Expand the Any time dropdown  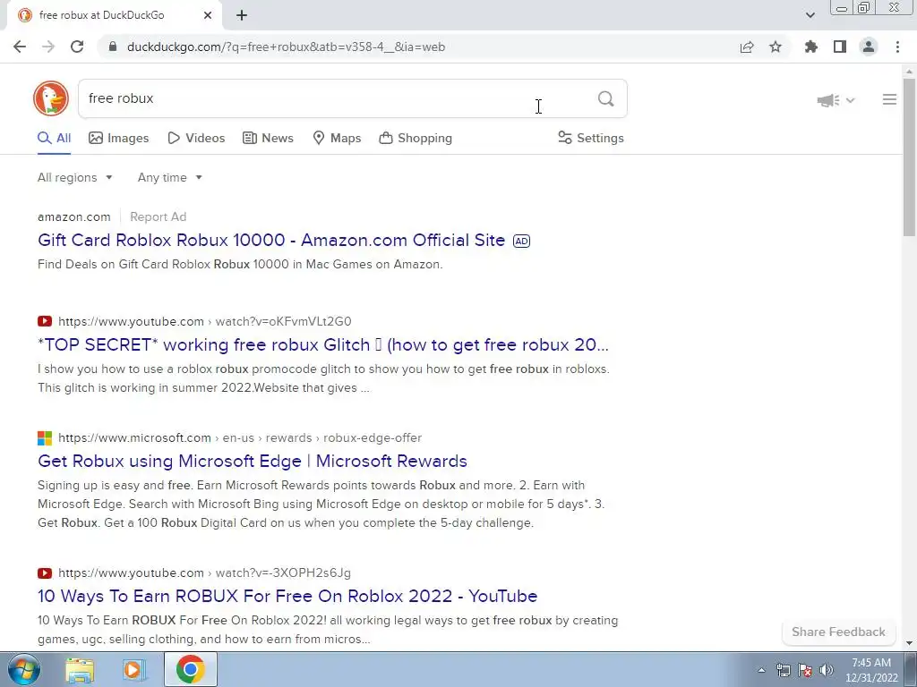(x=169, y=177)
